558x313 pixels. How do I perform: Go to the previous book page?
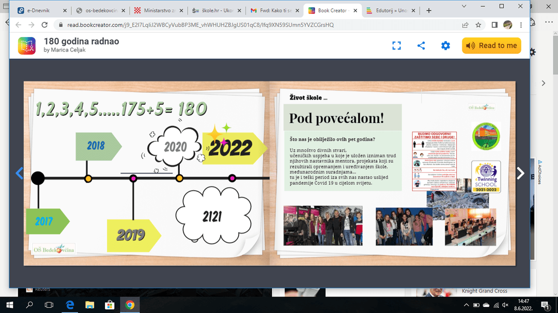pyautogui.click(x=19, y=173)
